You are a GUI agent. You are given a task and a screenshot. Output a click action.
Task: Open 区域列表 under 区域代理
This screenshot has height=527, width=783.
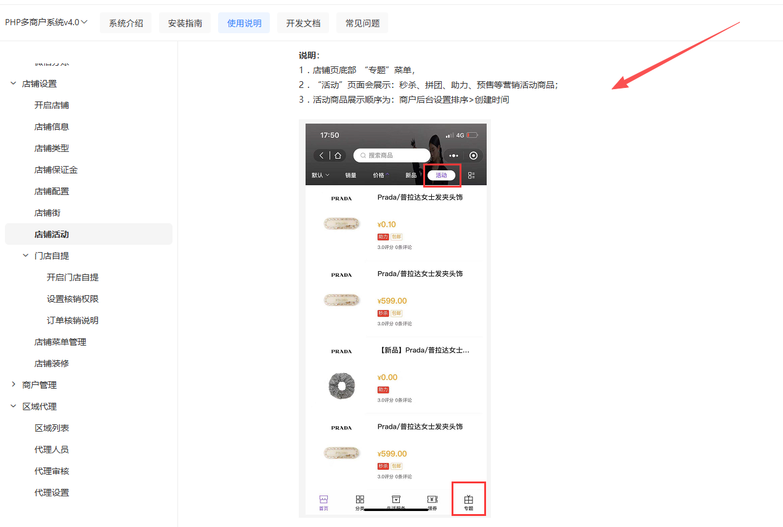pyautogui.click(x=52, y=428)
